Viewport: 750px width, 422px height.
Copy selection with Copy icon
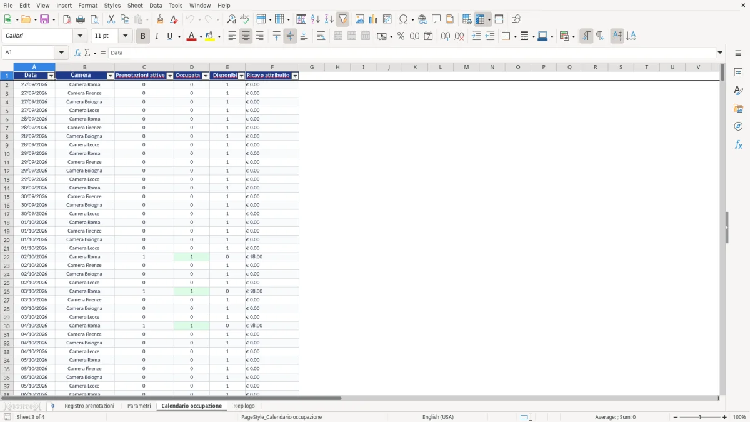click(125, 19)
